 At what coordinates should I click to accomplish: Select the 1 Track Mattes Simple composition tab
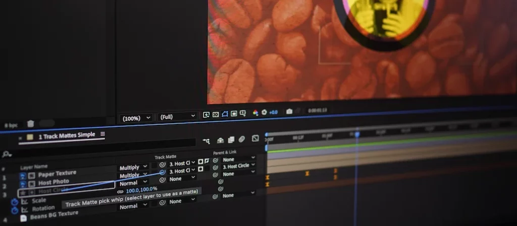click(67, 136)
